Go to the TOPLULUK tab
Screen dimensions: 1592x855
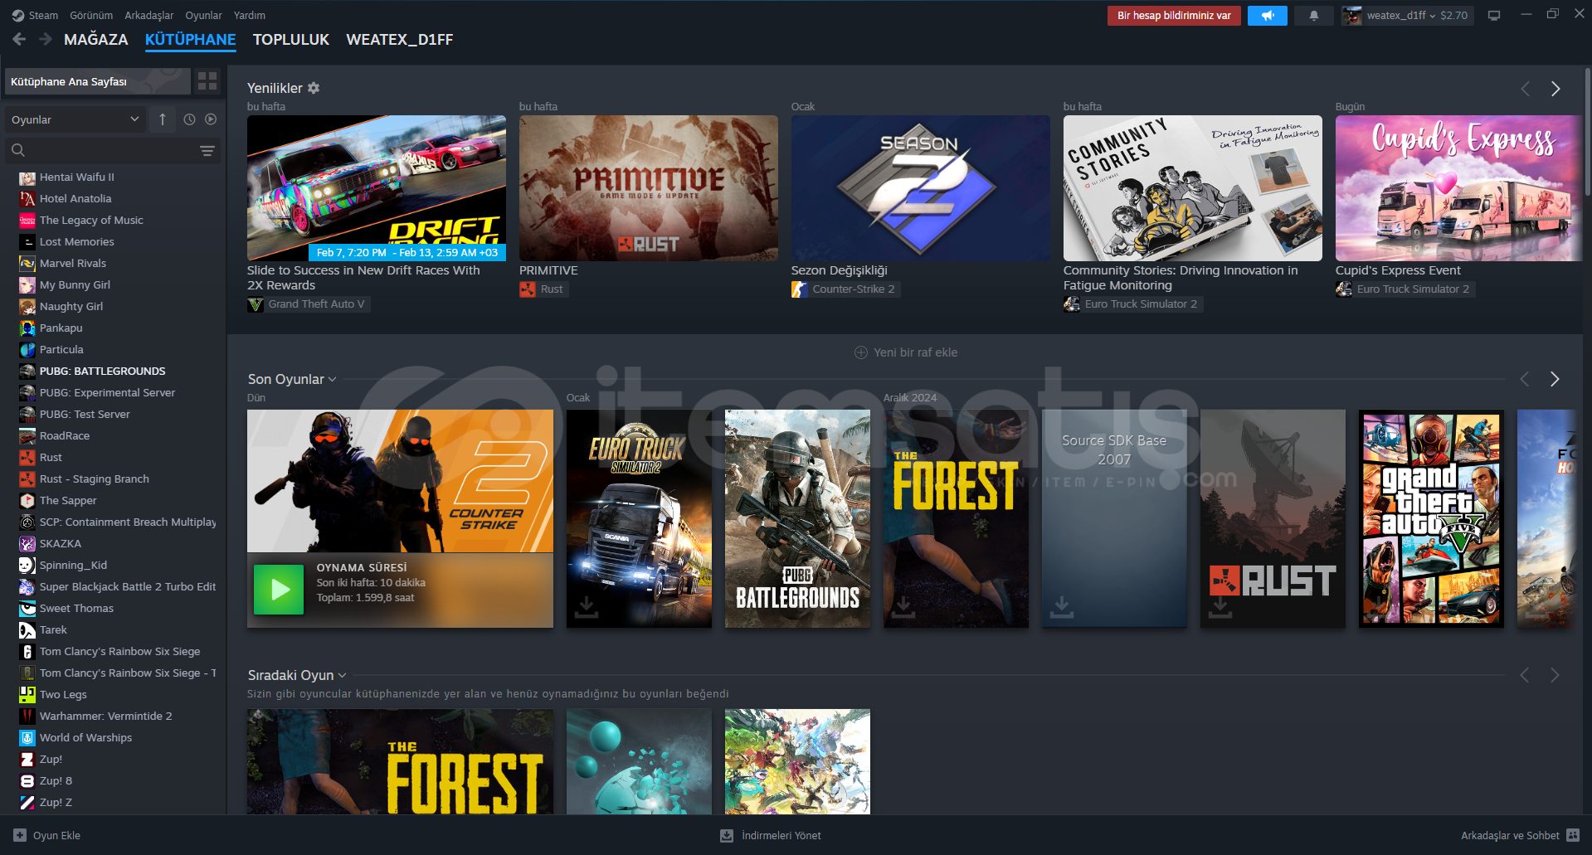point(291,39)
